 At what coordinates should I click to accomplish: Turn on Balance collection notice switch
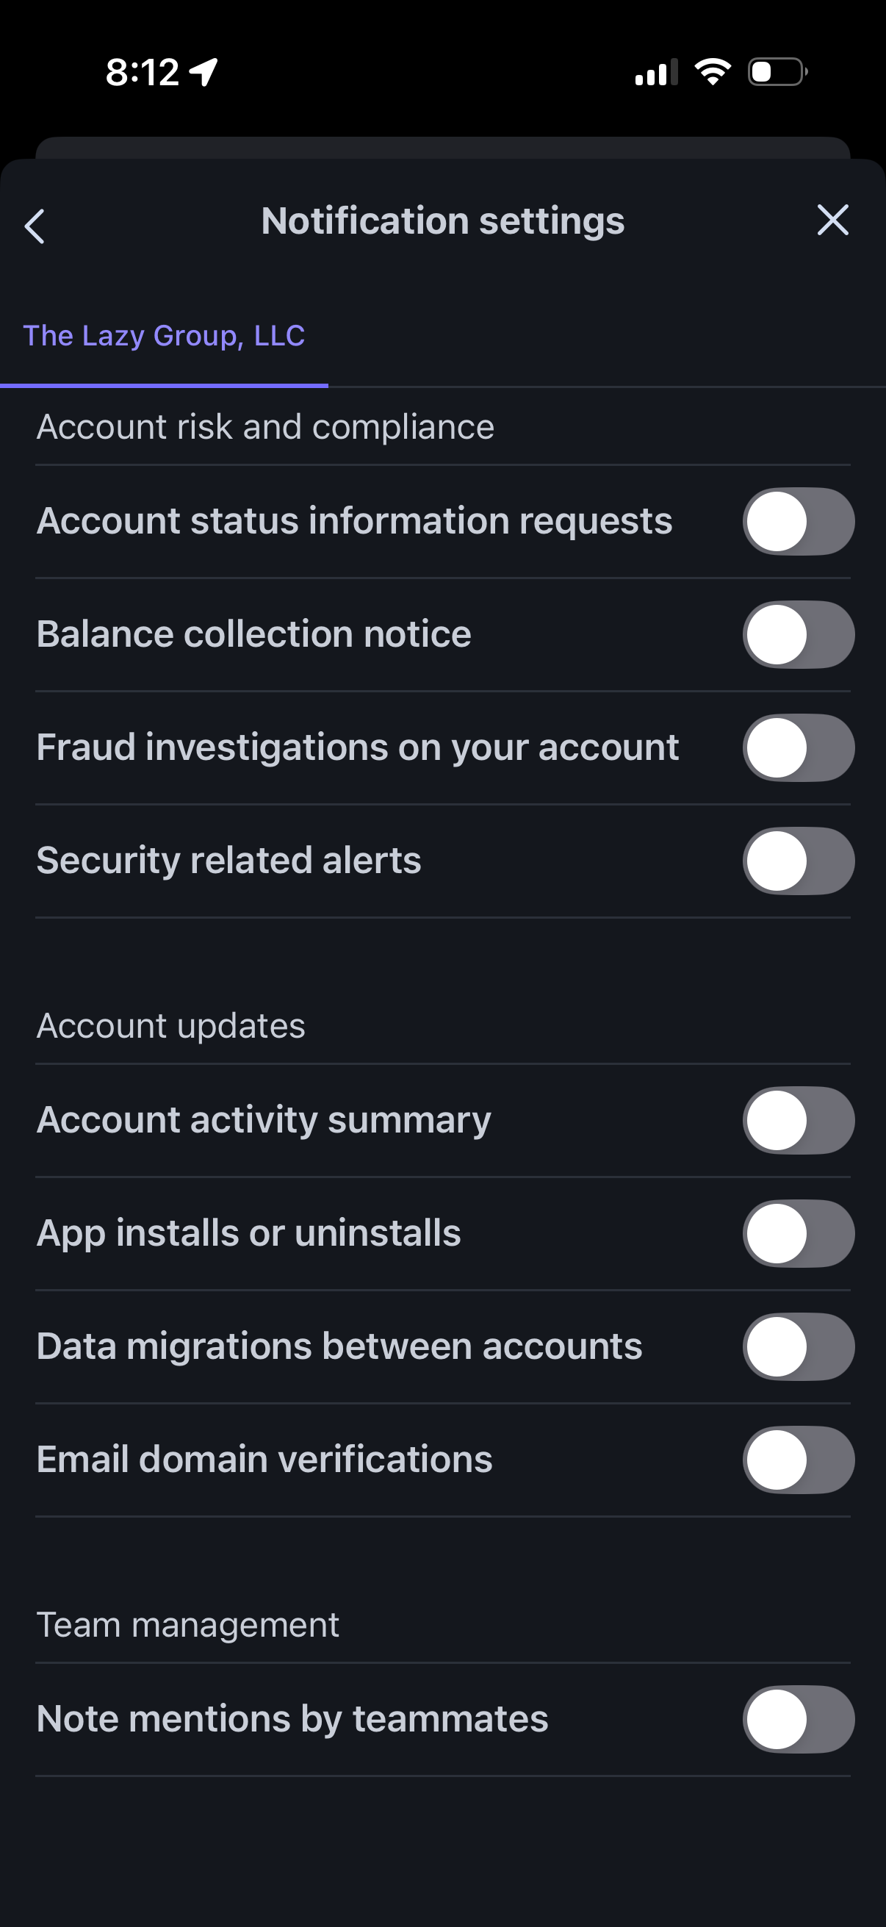tap(798, 634)
